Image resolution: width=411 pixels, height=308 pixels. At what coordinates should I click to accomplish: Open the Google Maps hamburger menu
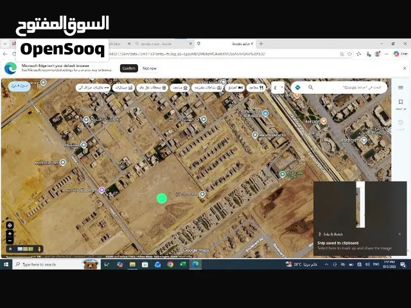401,87
